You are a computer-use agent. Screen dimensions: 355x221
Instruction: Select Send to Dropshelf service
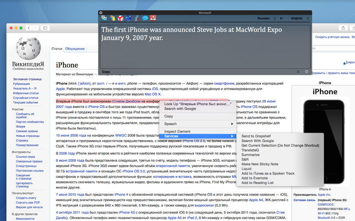point(280,136)
